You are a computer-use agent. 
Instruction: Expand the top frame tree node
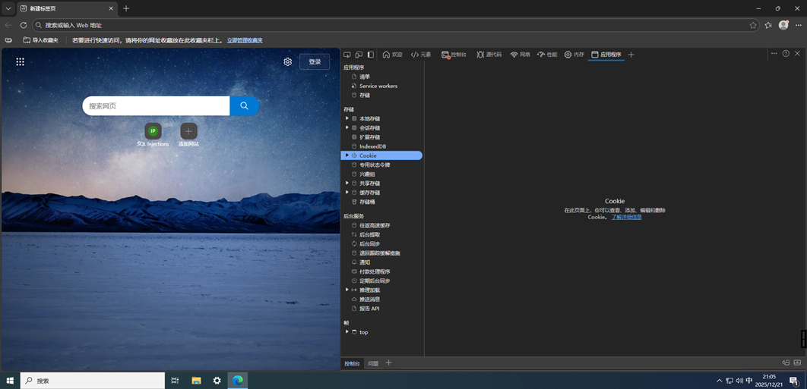click(347, 332)
